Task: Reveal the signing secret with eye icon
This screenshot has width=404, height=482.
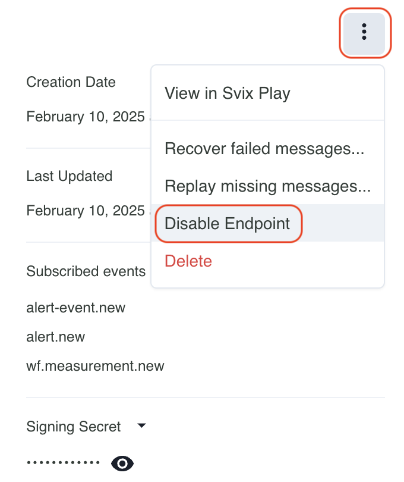Action: [123, 463]
